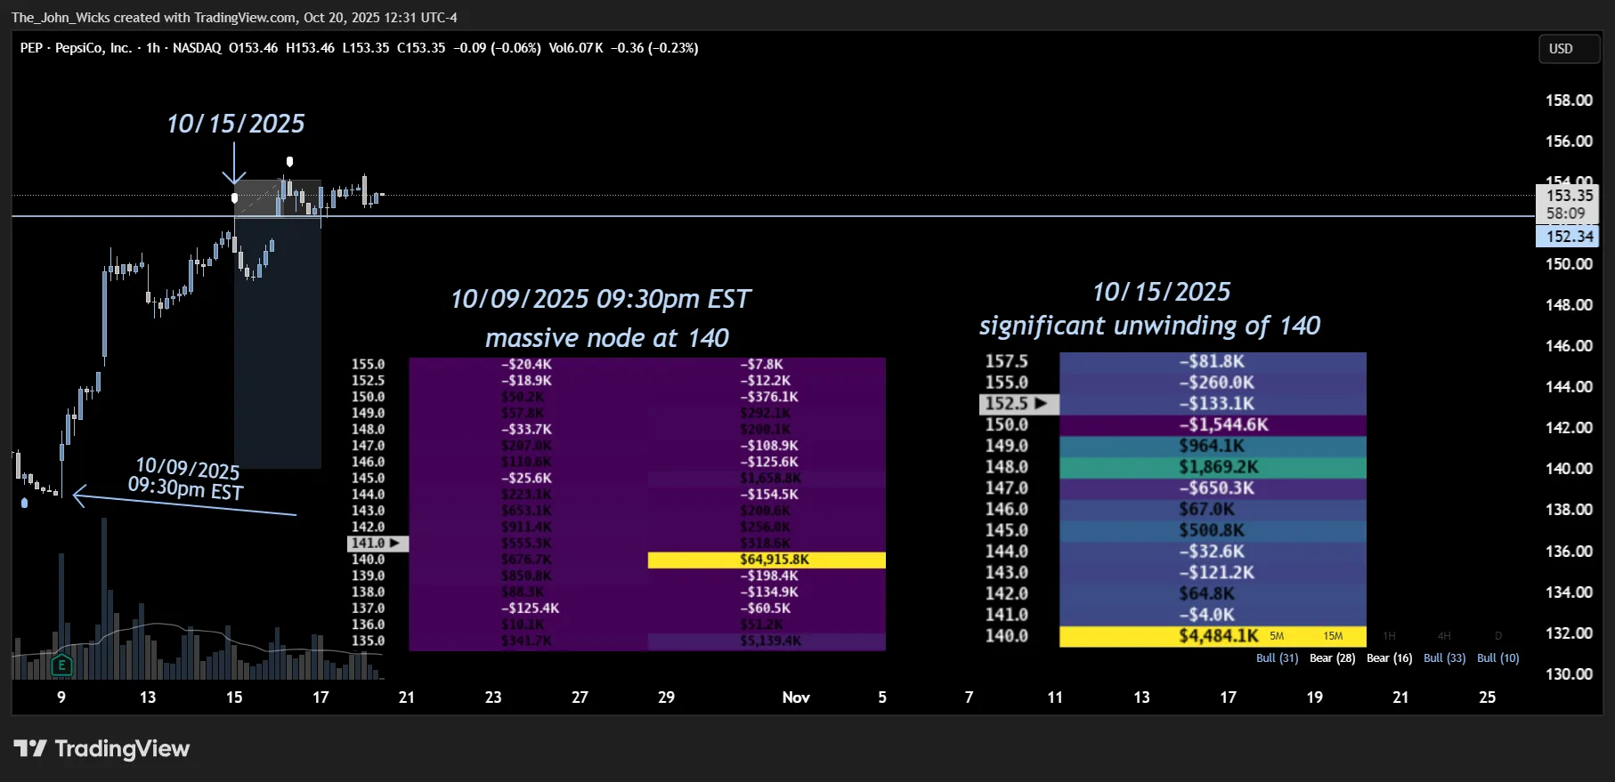Screen dimensions: 1615x782
Task: Click the 58:09 bar countdown label
Action: click(1566, 214)
